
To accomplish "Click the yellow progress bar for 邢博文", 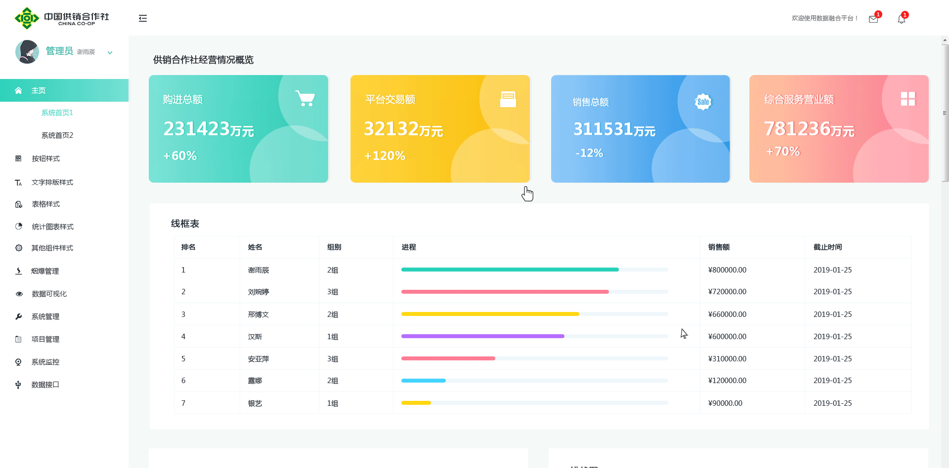I will point(490,314).
